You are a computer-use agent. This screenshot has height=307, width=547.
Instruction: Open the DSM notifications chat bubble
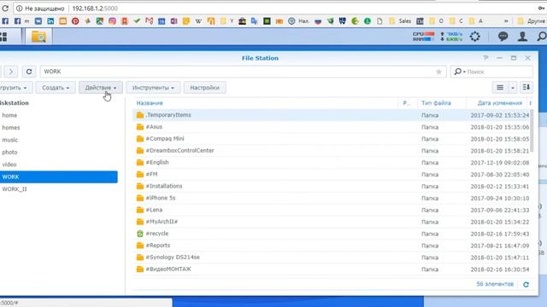(503, 37)
